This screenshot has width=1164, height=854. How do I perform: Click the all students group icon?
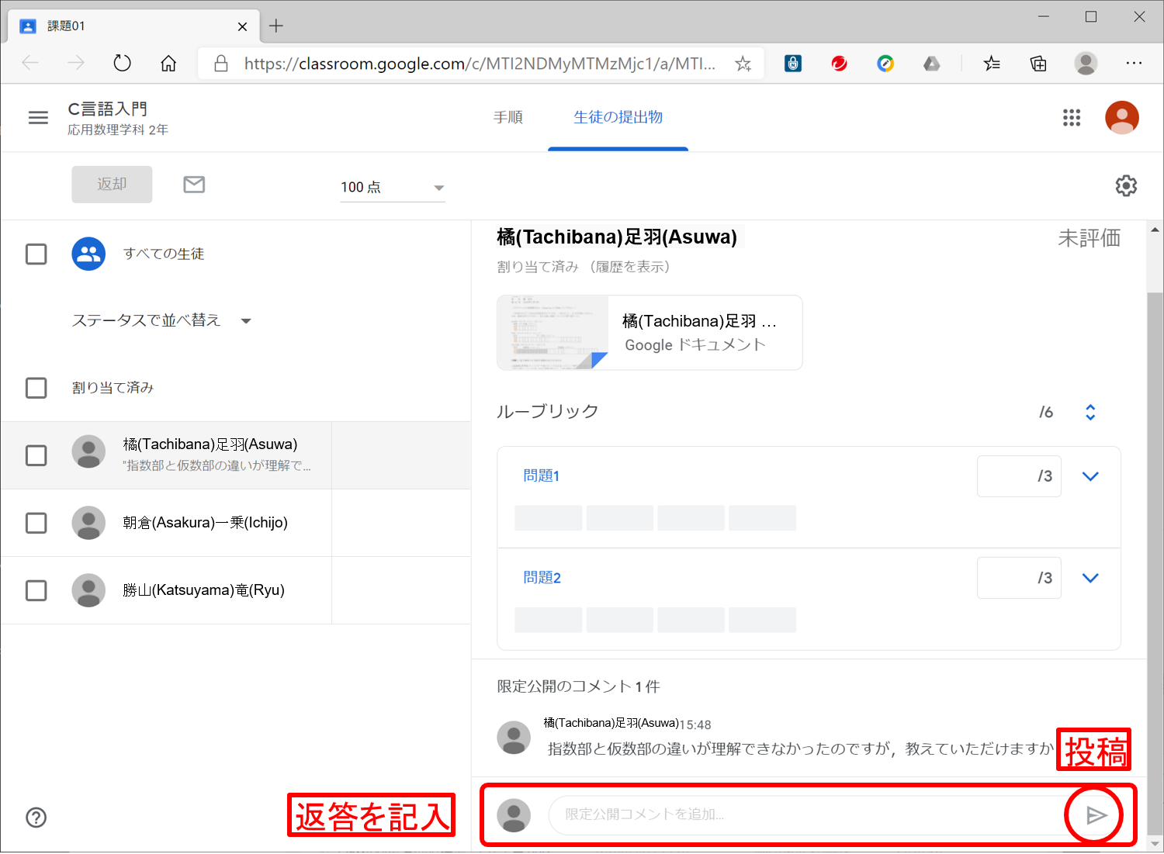point(88,254)
